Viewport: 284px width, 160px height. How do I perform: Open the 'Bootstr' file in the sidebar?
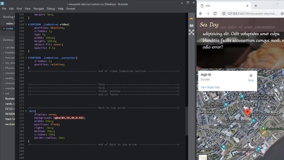(10, 99)
